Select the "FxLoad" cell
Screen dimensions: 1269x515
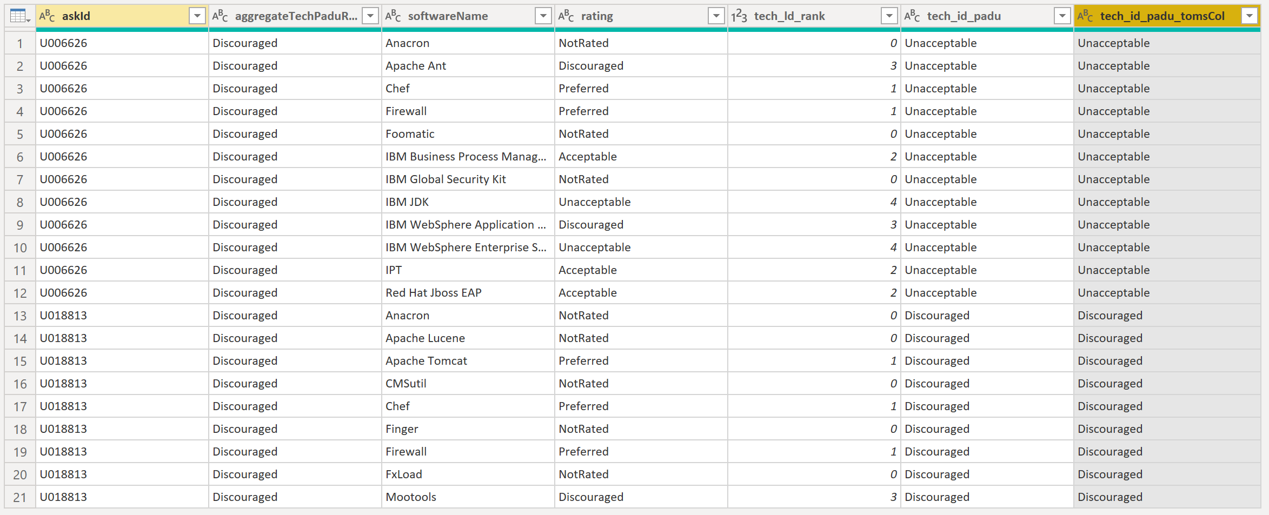point(468,474)
